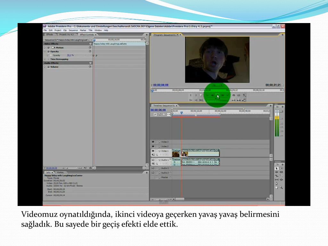Viewport: 328px width, 246px height.
Task: Collapse the Audio 1 track
Action: [x=160, y=160]
